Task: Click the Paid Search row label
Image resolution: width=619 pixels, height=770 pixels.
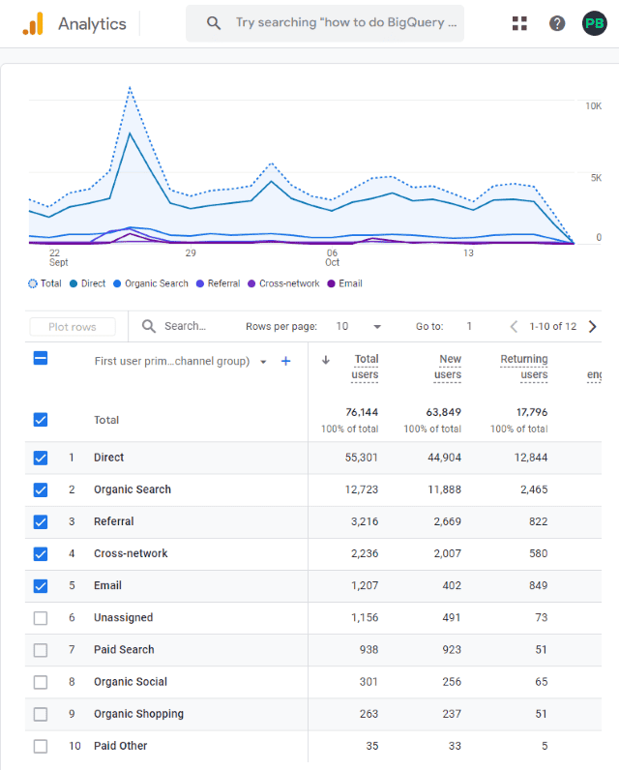Action: (x=124, y=650)
